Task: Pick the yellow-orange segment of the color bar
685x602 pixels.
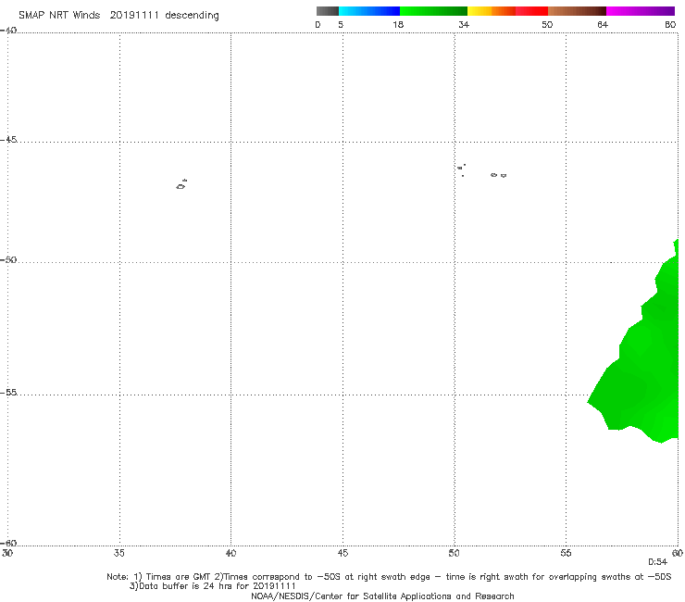Action: pos(491,11)
